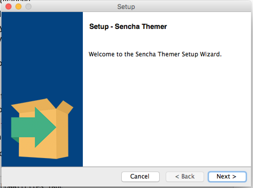Click the blue sidebar panel above the box
Image resolution: width=253 pixels, height=188 pixels.
42,50
